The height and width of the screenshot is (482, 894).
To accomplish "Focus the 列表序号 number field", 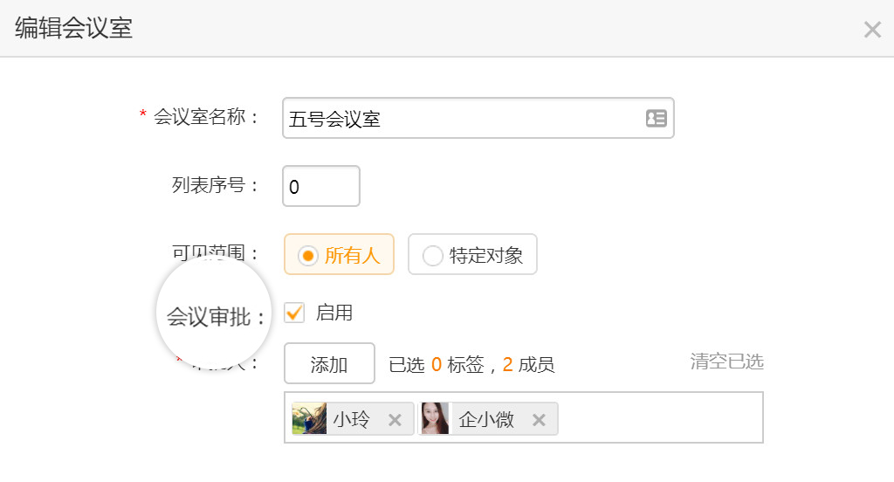I will pyautogui.click(x=321, y=186).
